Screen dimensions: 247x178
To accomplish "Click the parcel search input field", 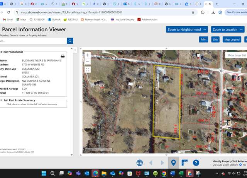I will coord(33,41).
